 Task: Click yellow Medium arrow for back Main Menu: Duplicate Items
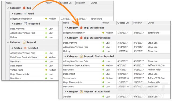[46, 57]
